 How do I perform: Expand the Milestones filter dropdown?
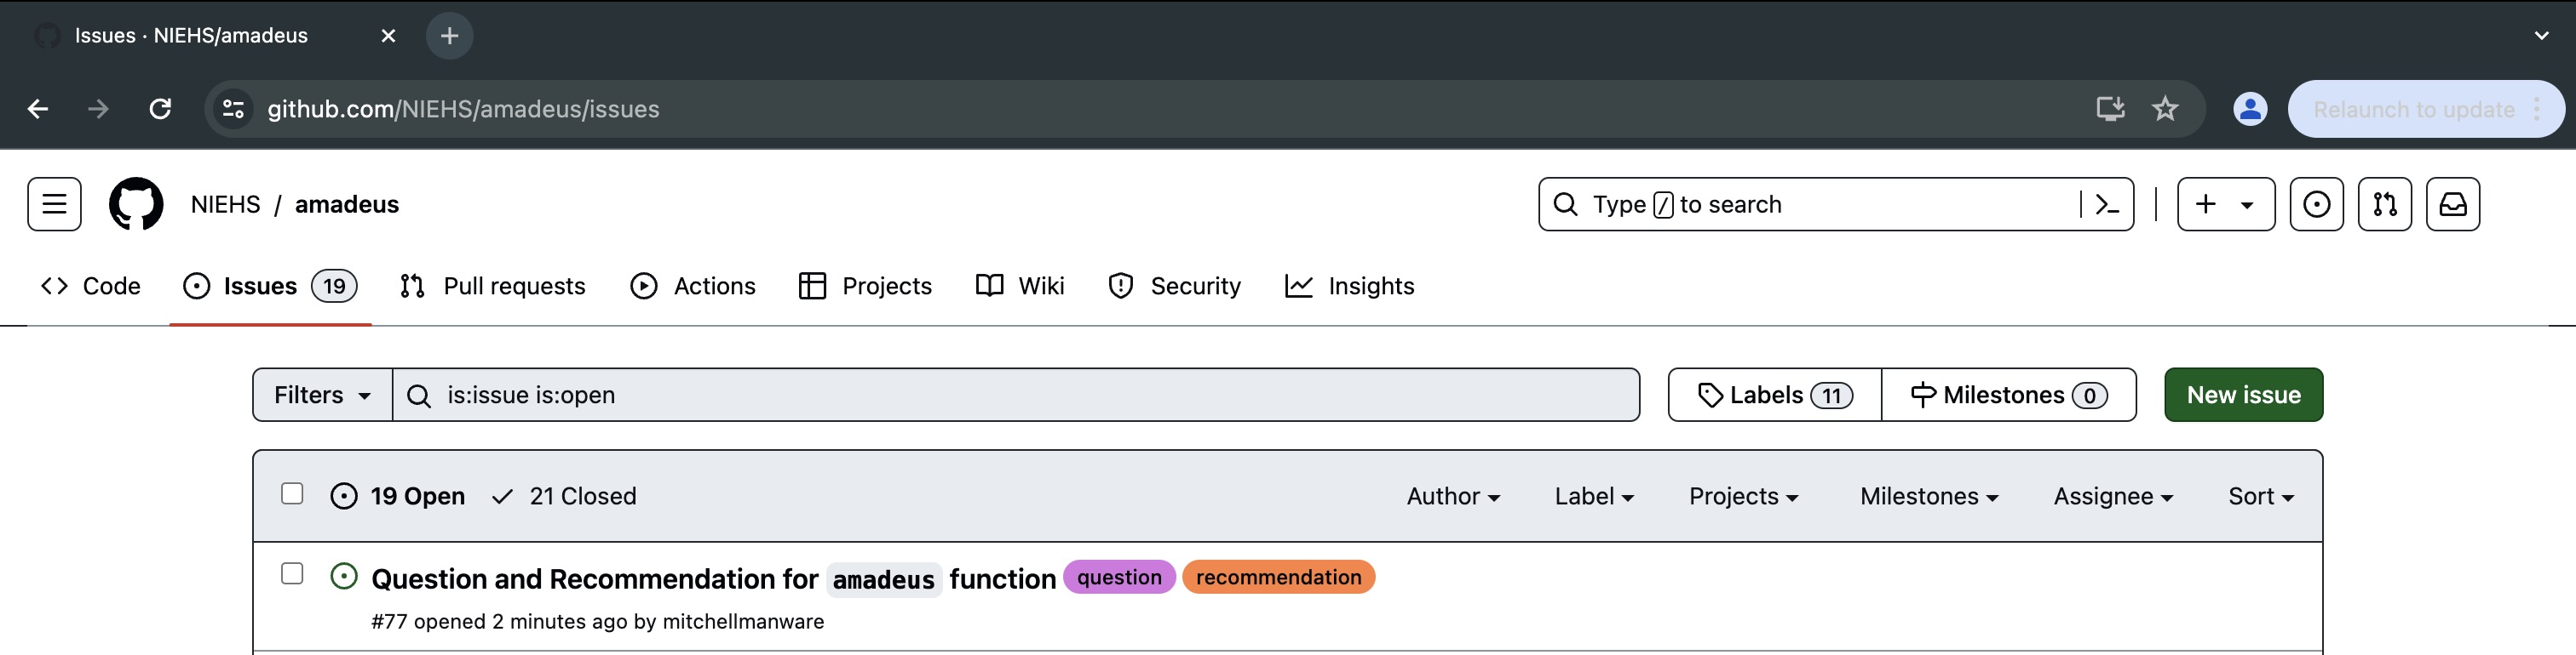tap(1929, 498)
